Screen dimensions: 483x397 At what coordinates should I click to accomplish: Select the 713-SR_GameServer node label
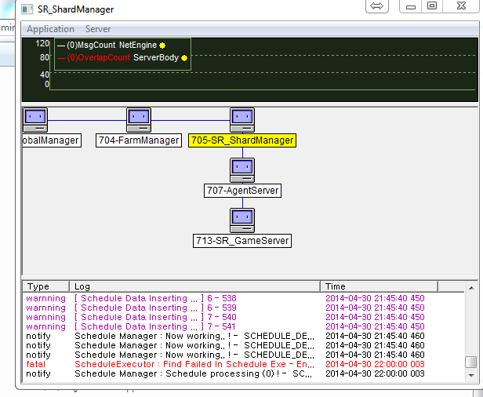(x=242, y=241)
